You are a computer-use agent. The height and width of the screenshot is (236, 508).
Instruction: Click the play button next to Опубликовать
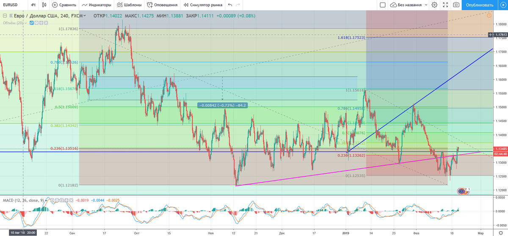click(x=502, y=5)
